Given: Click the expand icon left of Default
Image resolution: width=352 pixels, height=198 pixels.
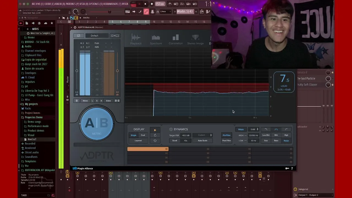Looking at the screenshot, I should (x=79, y=36).
